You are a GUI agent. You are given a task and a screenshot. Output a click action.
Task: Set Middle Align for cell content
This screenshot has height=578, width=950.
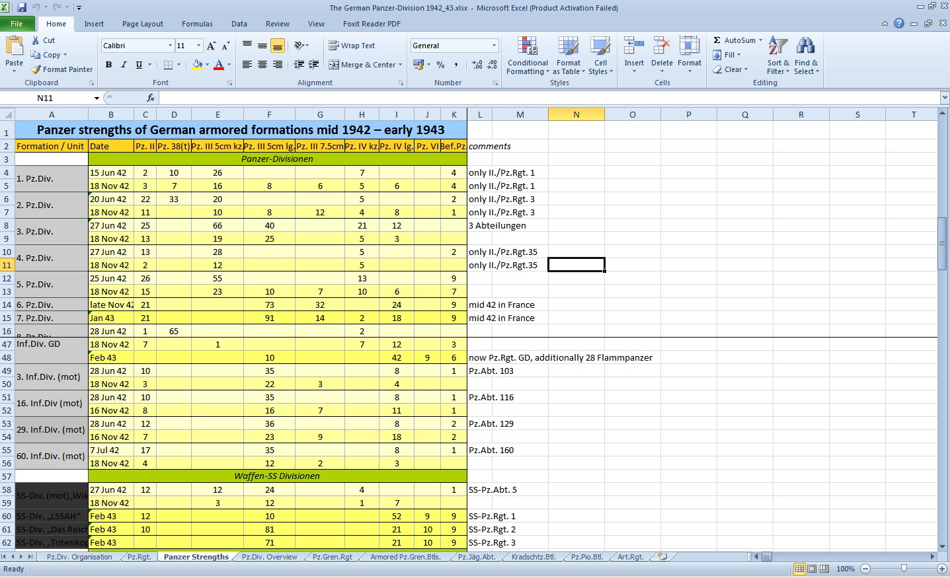coord(262,46)
